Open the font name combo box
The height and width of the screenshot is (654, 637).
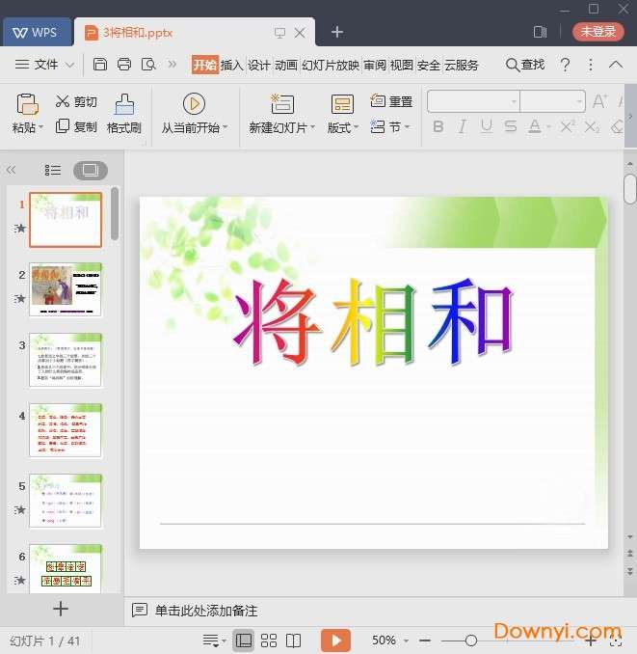(x=474, y=101)
